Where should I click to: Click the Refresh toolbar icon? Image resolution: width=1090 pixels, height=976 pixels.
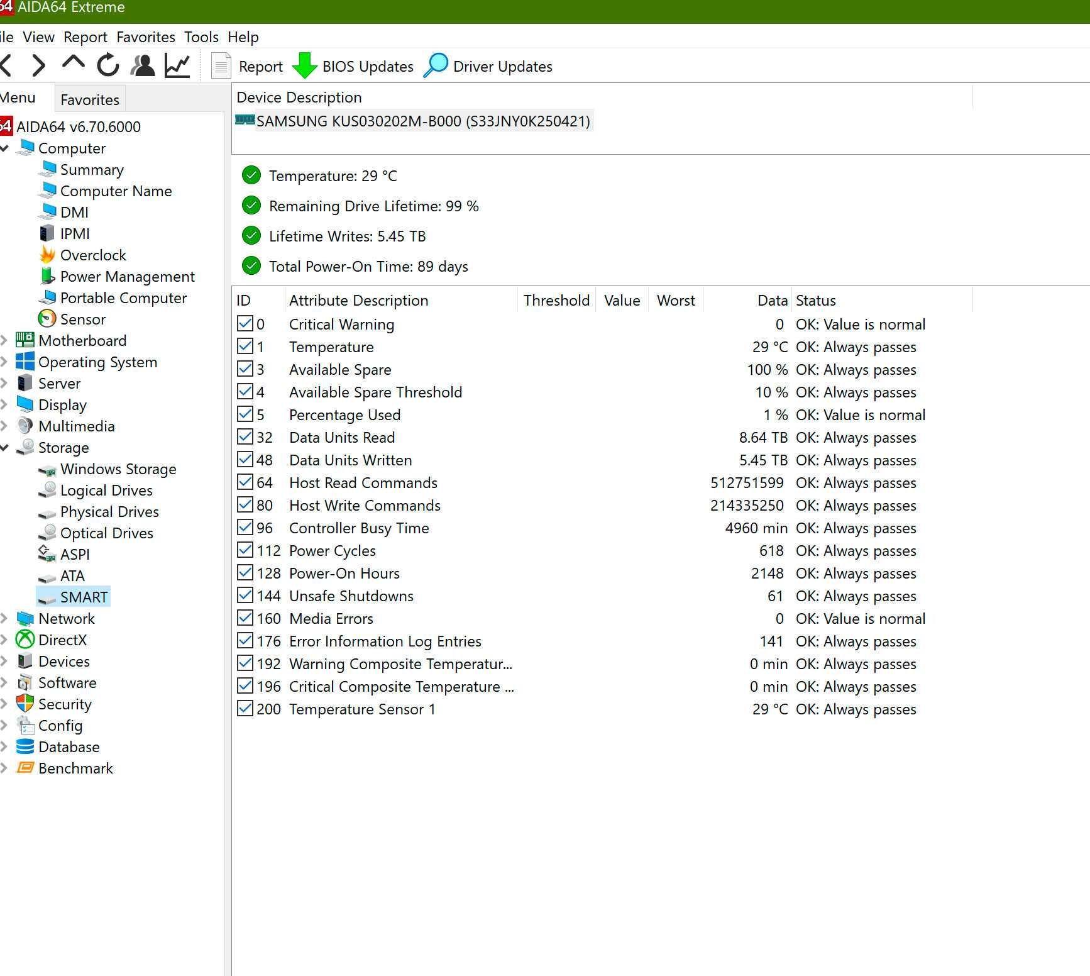pyautogui.click(x=108, y=65)
